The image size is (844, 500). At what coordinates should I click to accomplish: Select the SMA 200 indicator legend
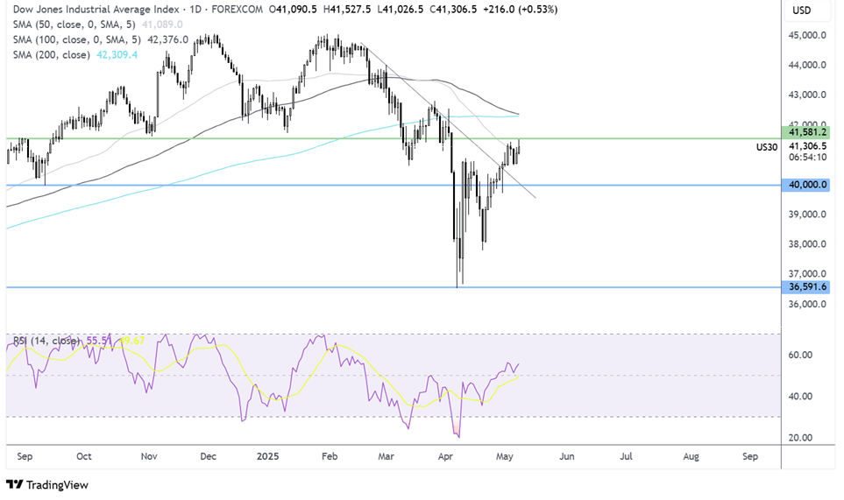74,54
